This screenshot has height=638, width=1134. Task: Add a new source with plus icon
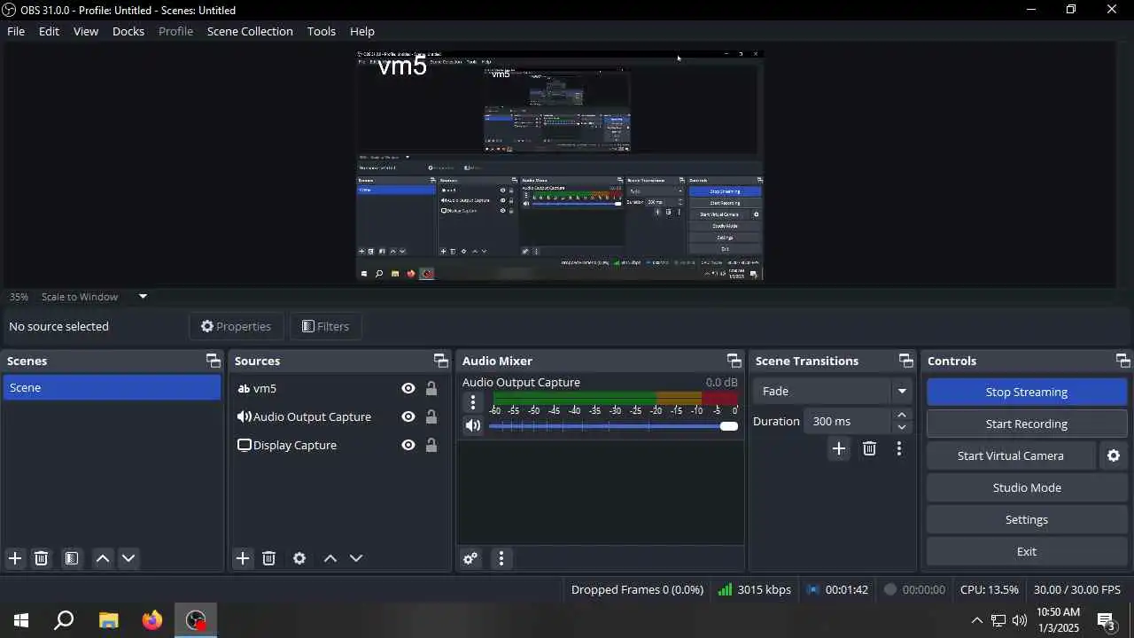pos(243,558)
